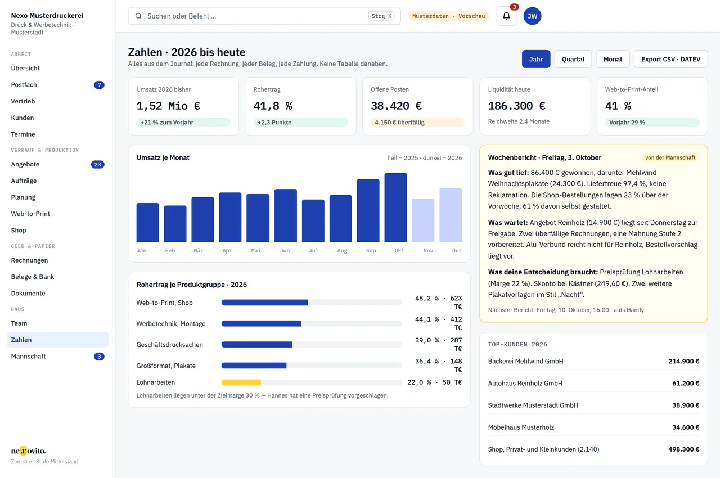Open the JW user avatar menu
The height and width of the screenshot is (478, 720).
click(x=532, y=16)
